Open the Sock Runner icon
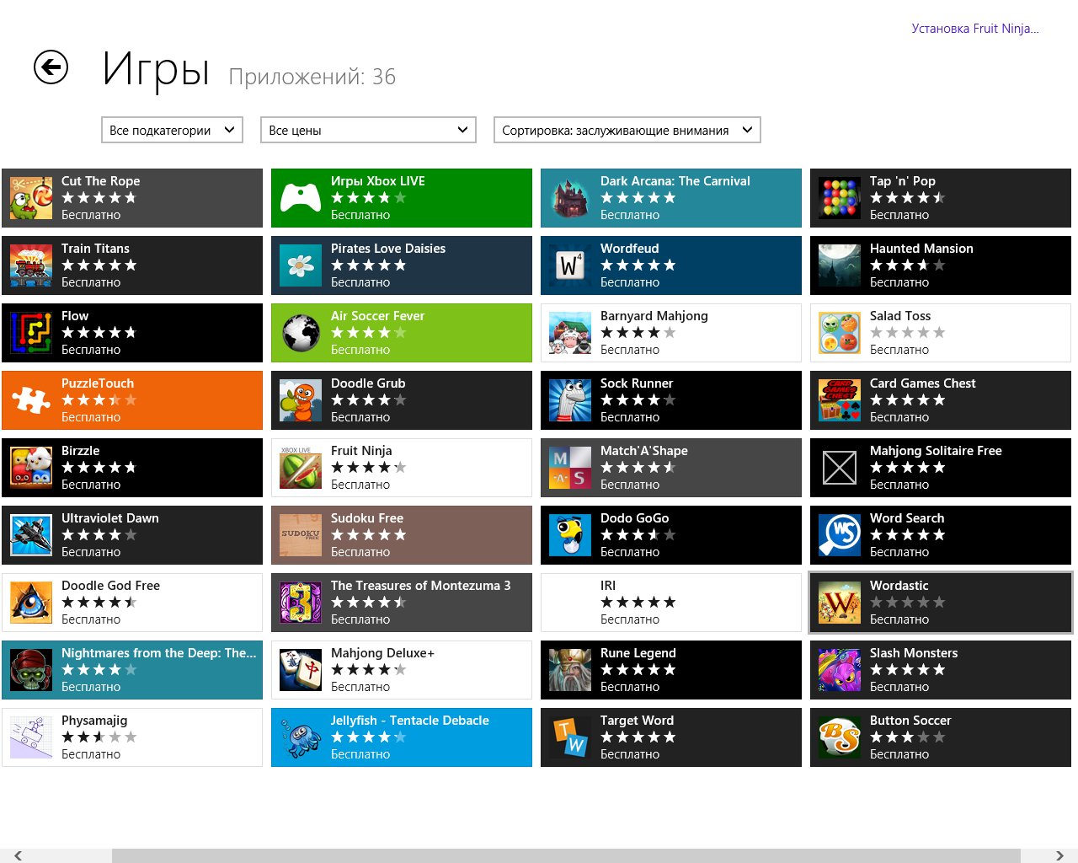The height and width of the screenshot is (863, 1078). click(x=570, y=400)
